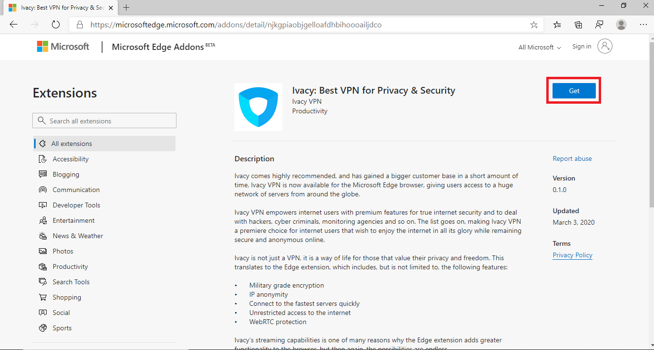Add page to favorites star icon

[534, 25]
